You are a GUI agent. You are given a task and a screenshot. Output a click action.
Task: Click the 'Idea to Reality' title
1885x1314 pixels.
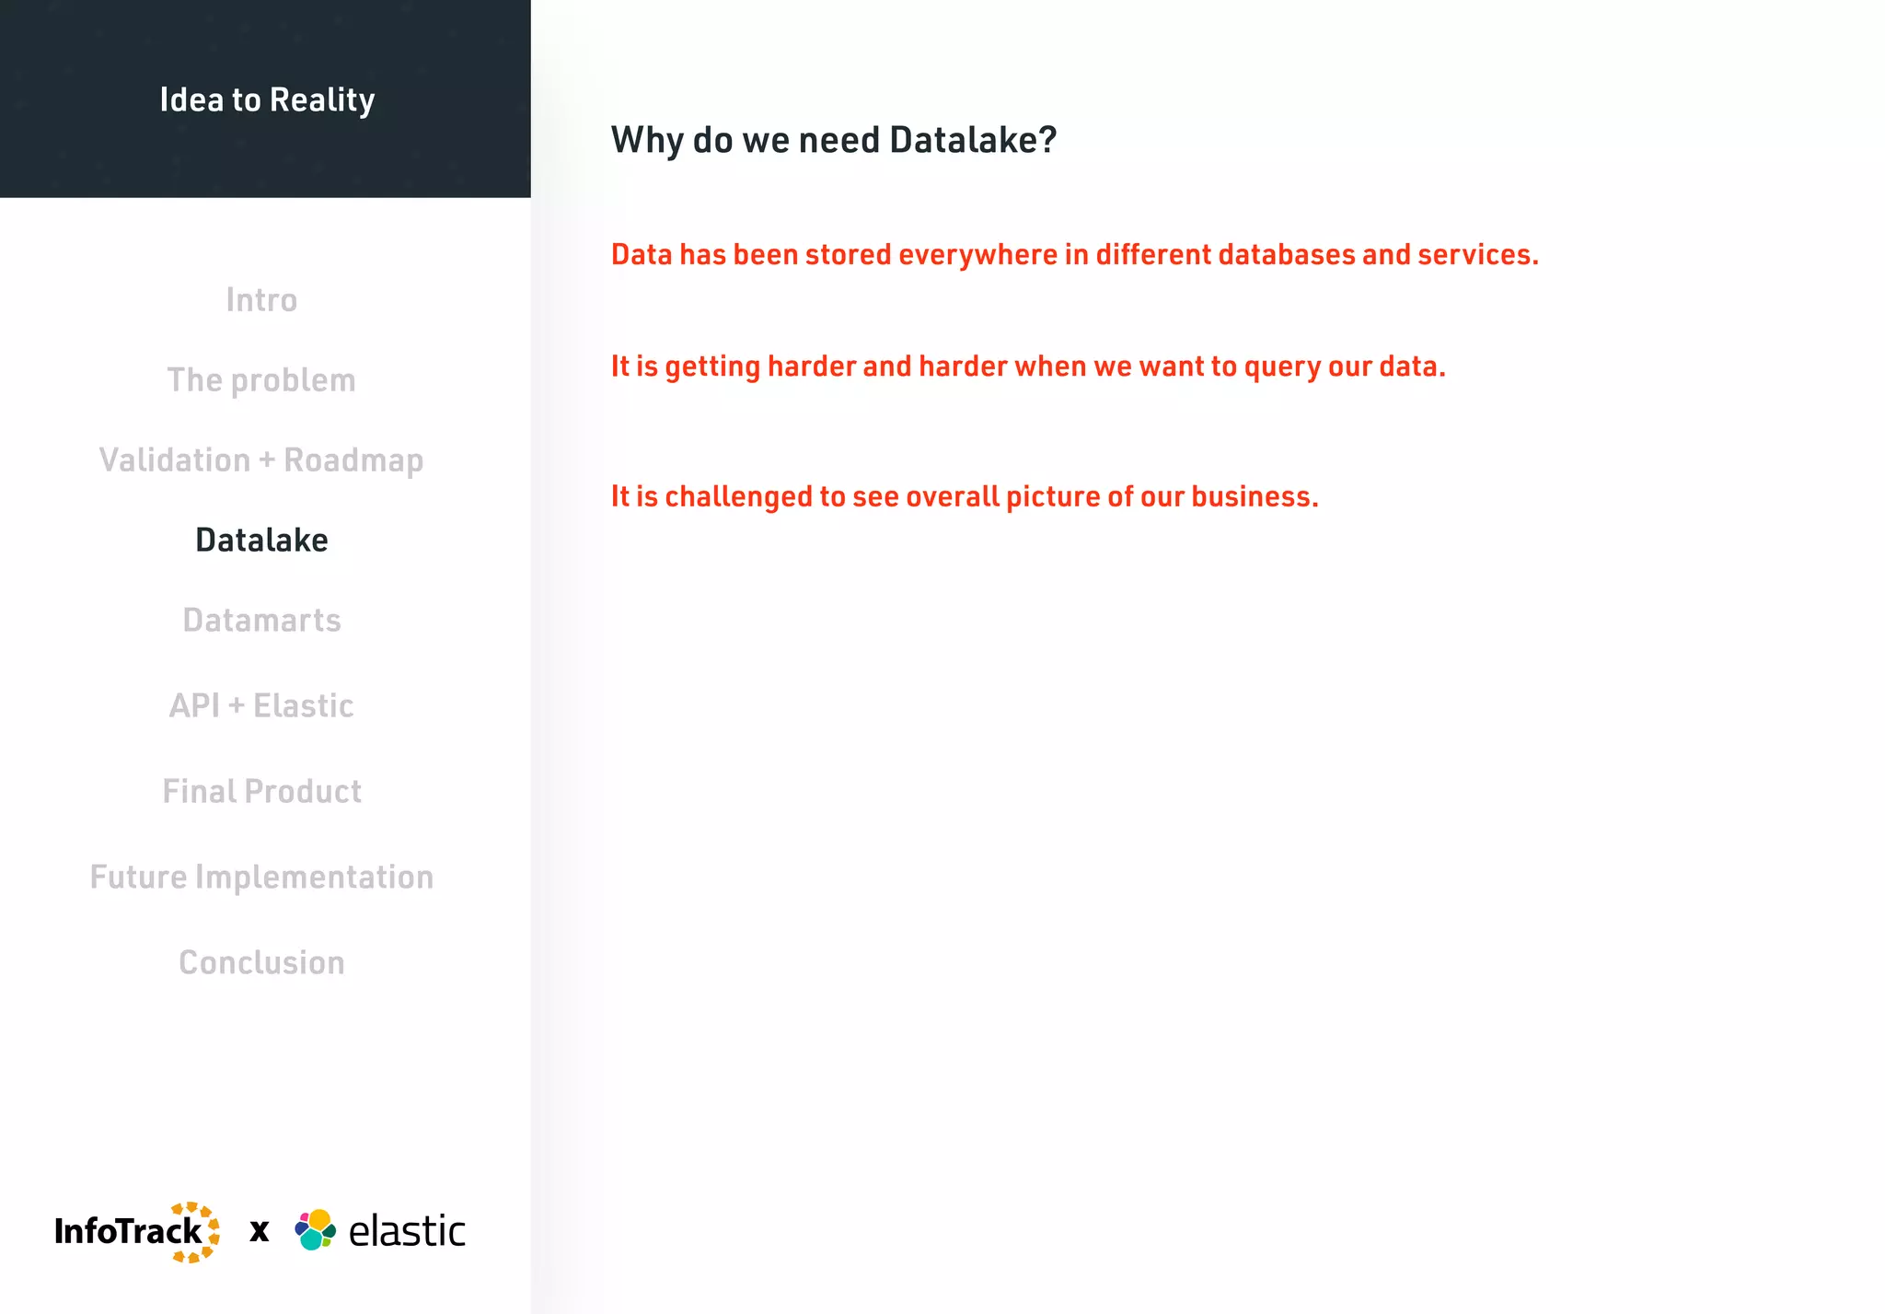(x=267, y=99)
